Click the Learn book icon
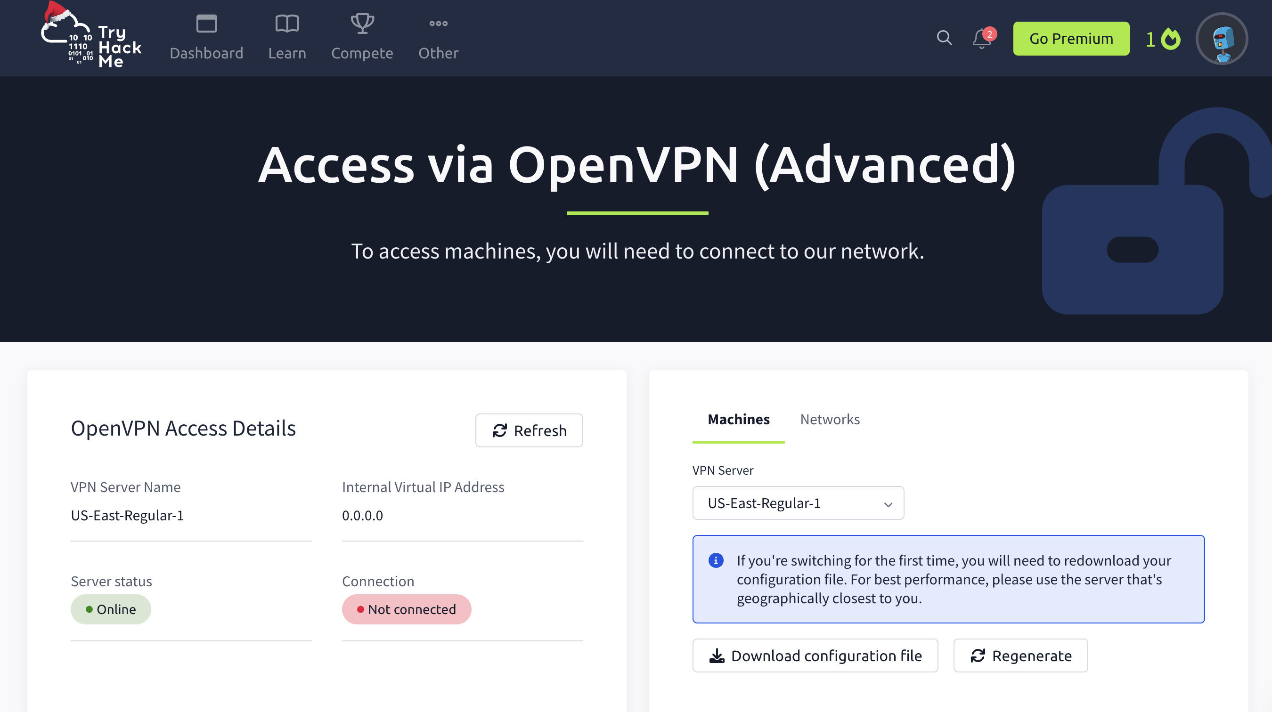 (287, 23)
